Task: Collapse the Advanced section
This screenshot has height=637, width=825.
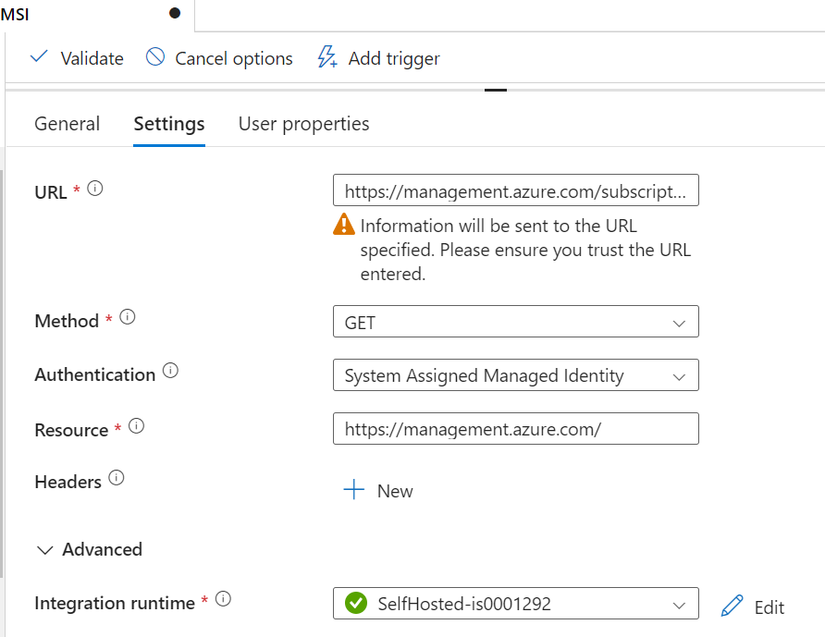Action: point(44,549)
